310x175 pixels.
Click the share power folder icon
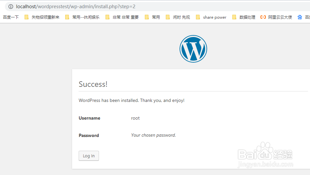point(198,17)
